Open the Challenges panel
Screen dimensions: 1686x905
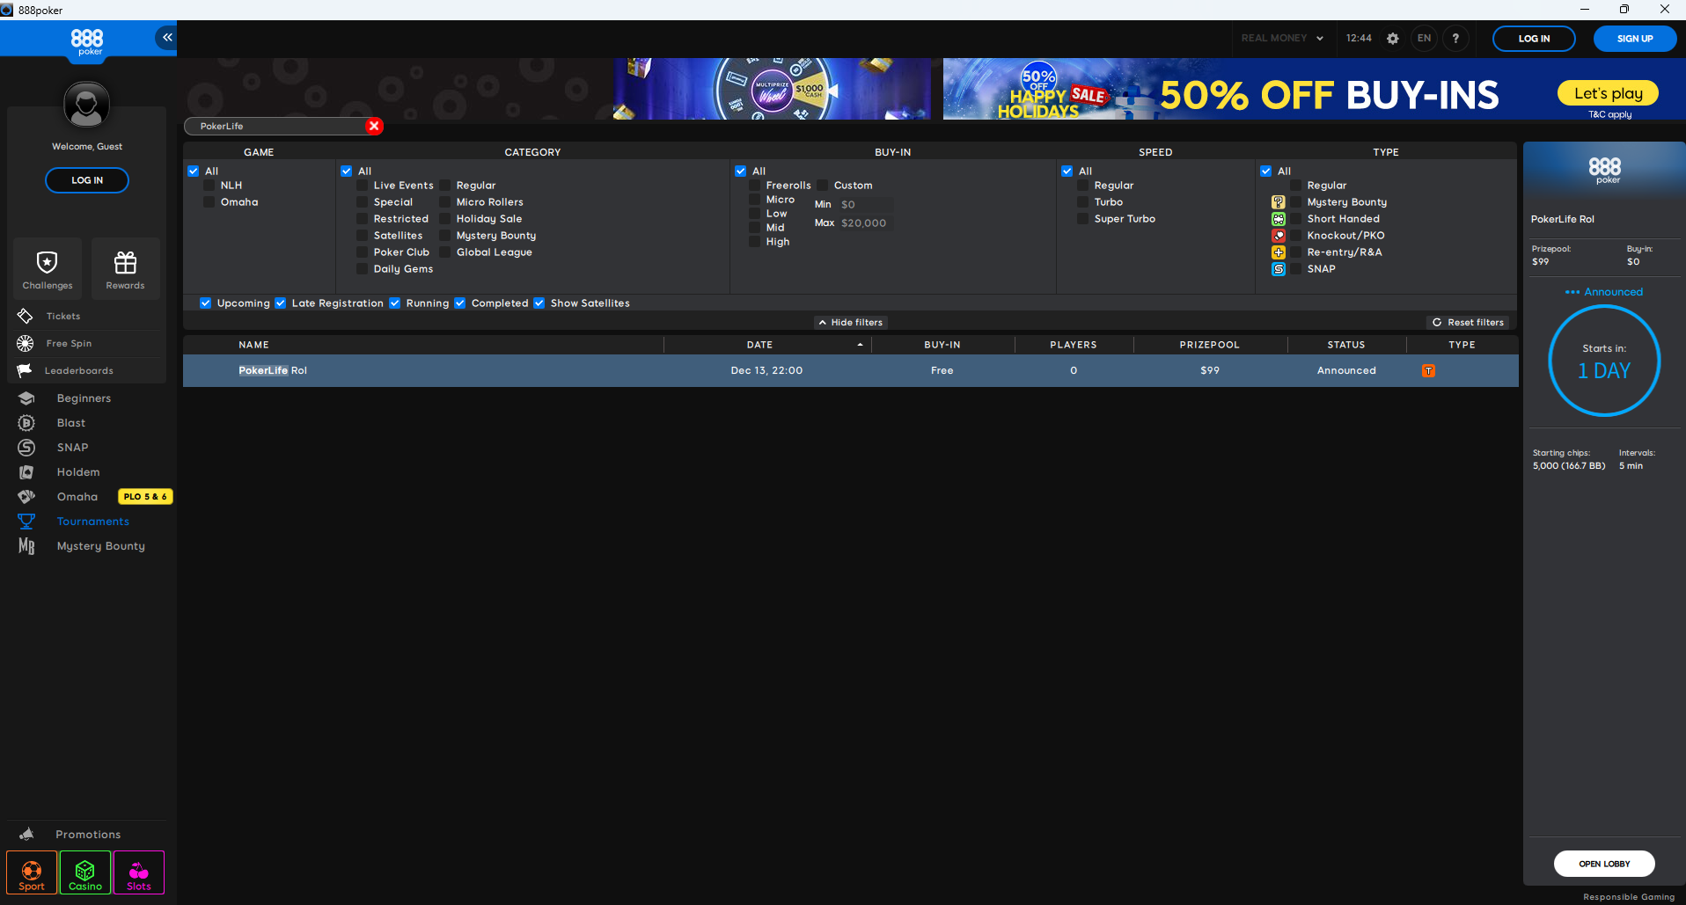point(47,268)
